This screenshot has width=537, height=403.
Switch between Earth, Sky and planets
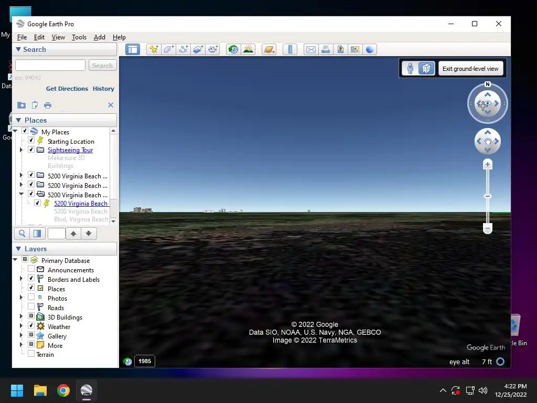[269, 49]
